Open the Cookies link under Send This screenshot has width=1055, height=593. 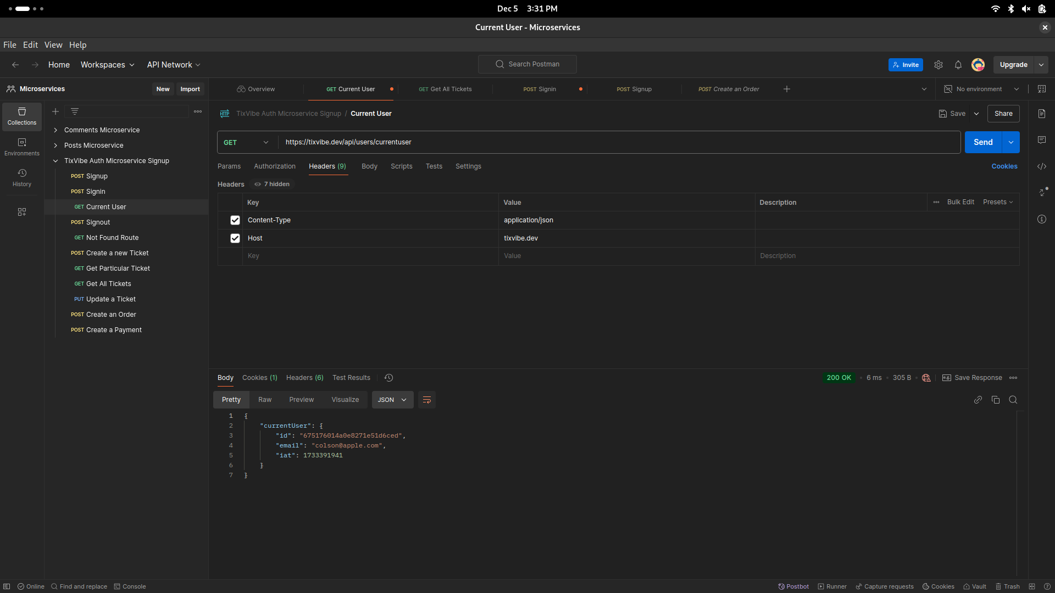(1004, 166)
